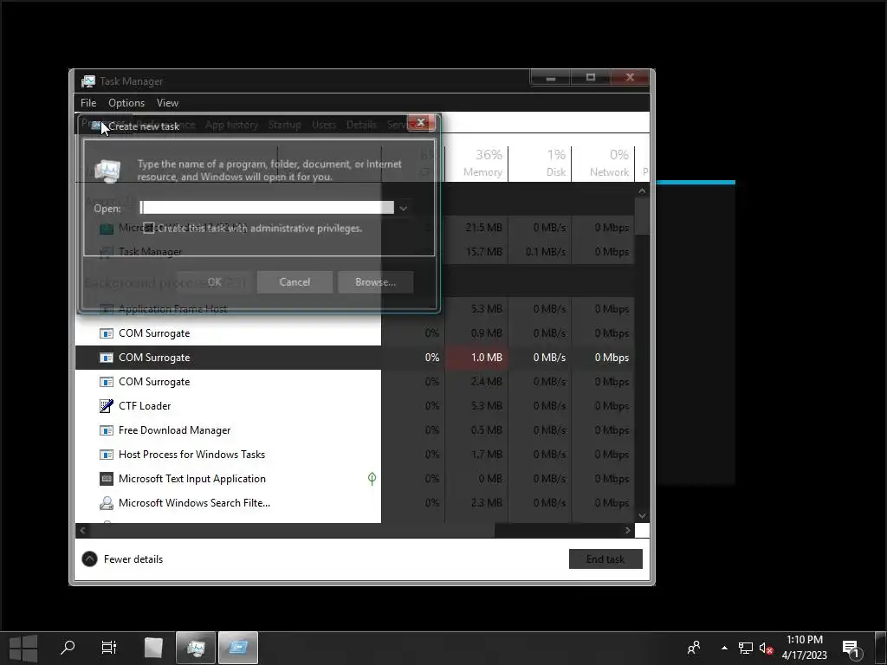The height and width of the screenshot is (665, 887).
Task: Click inside the Open text field
Action: (267, 208)
